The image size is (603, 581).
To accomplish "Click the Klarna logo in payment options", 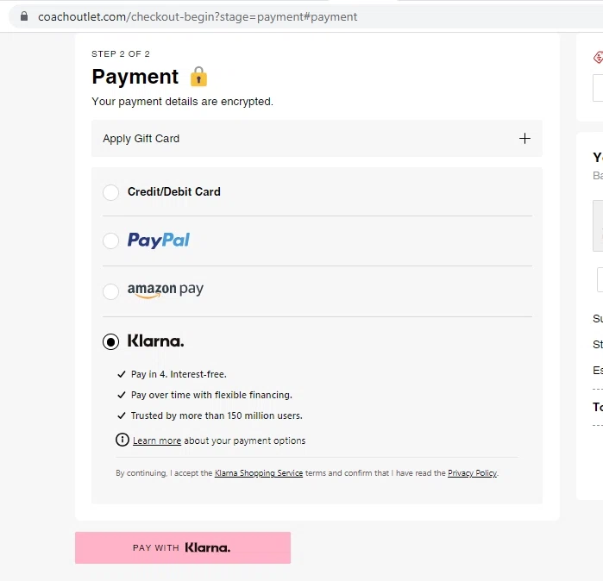I will pos(155,341).
